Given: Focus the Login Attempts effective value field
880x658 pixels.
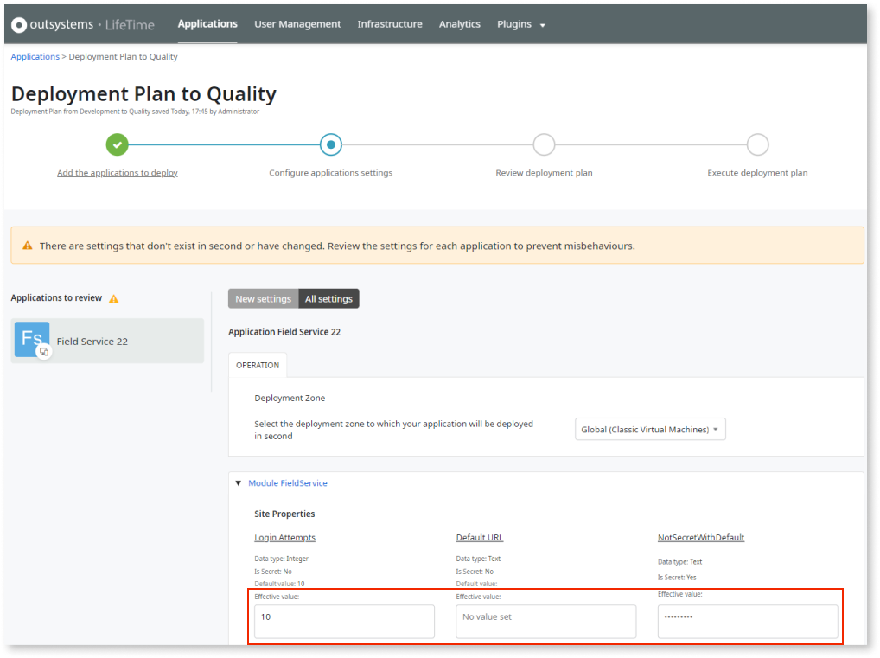Looking at the screenshot, I should point(344,621).
